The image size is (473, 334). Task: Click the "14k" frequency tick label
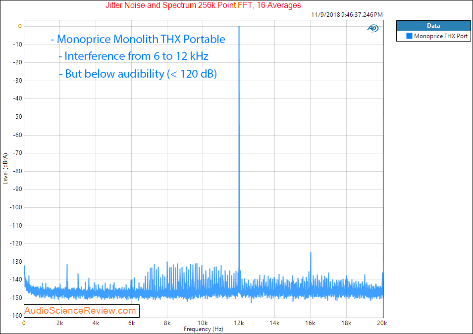(x=274, y=323)
